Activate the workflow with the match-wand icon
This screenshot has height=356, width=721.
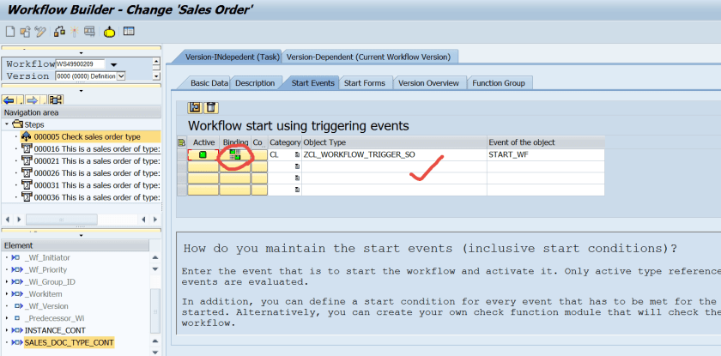tap(74, 32)
